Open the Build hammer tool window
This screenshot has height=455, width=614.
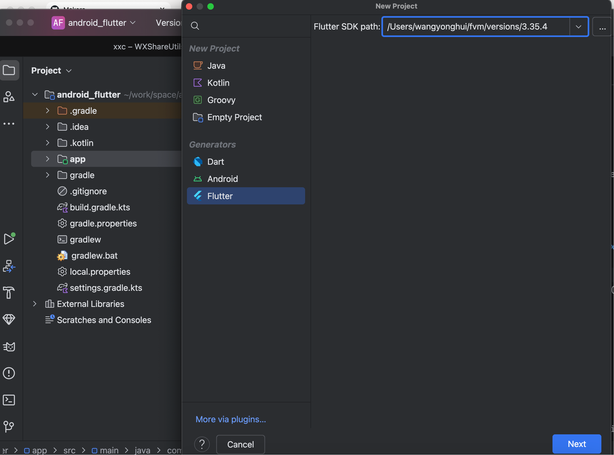[x=9, y=293]
